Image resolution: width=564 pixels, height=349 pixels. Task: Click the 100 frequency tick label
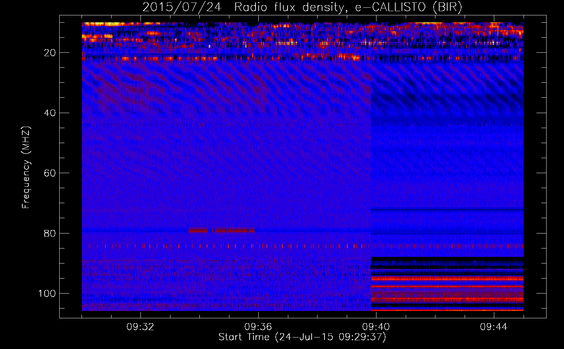coord(47,294)
